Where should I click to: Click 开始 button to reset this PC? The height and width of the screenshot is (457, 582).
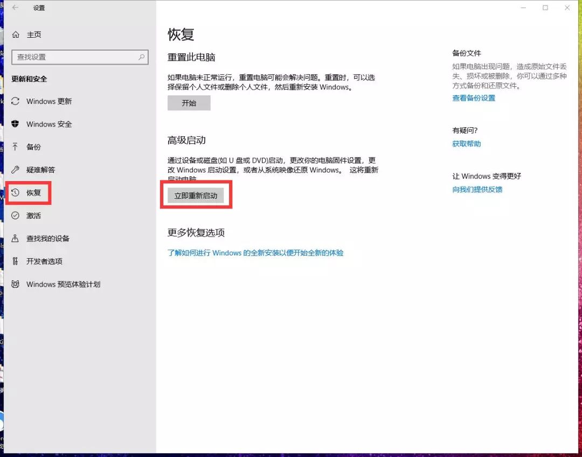pos(189,103)
